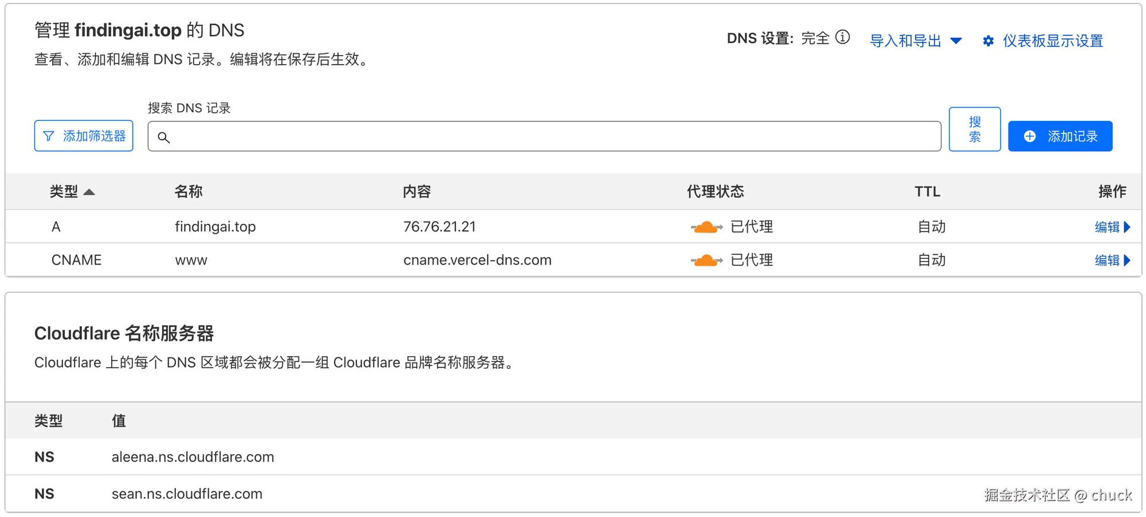Click the type column sort arrow
Image resolution: width=1146 pixels, height=517 pixels.
(89, 192)
